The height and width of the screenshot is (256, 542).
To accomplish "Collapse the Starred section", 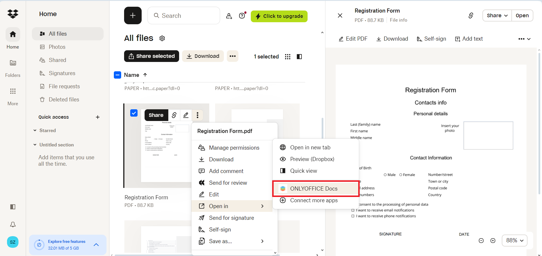I will coord(35,130).
